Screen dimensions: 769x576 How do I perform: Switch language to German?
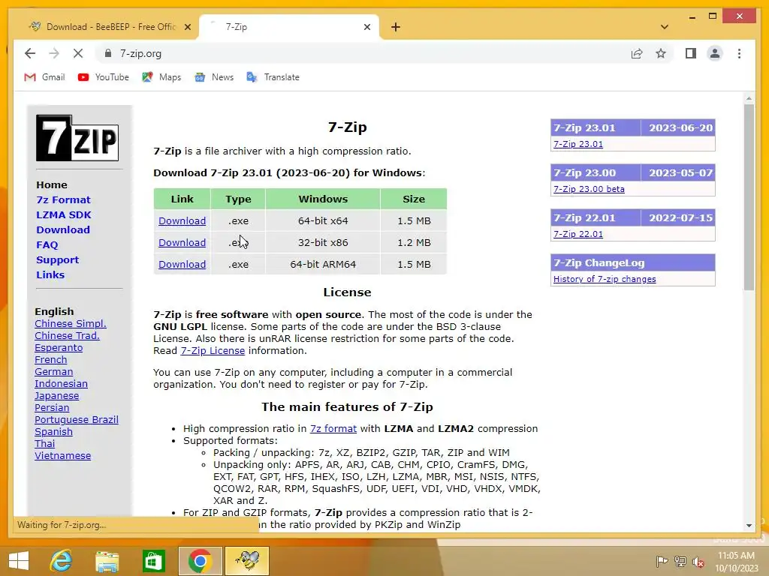[53, 372]
